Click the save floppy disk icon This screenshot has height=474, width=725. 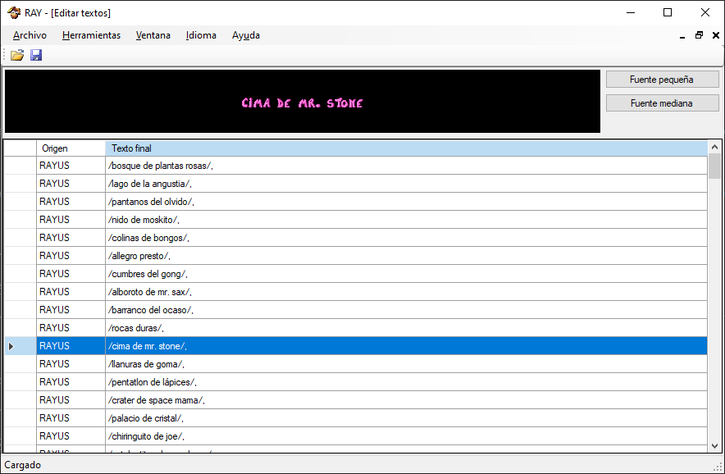(x=36, y=55)
